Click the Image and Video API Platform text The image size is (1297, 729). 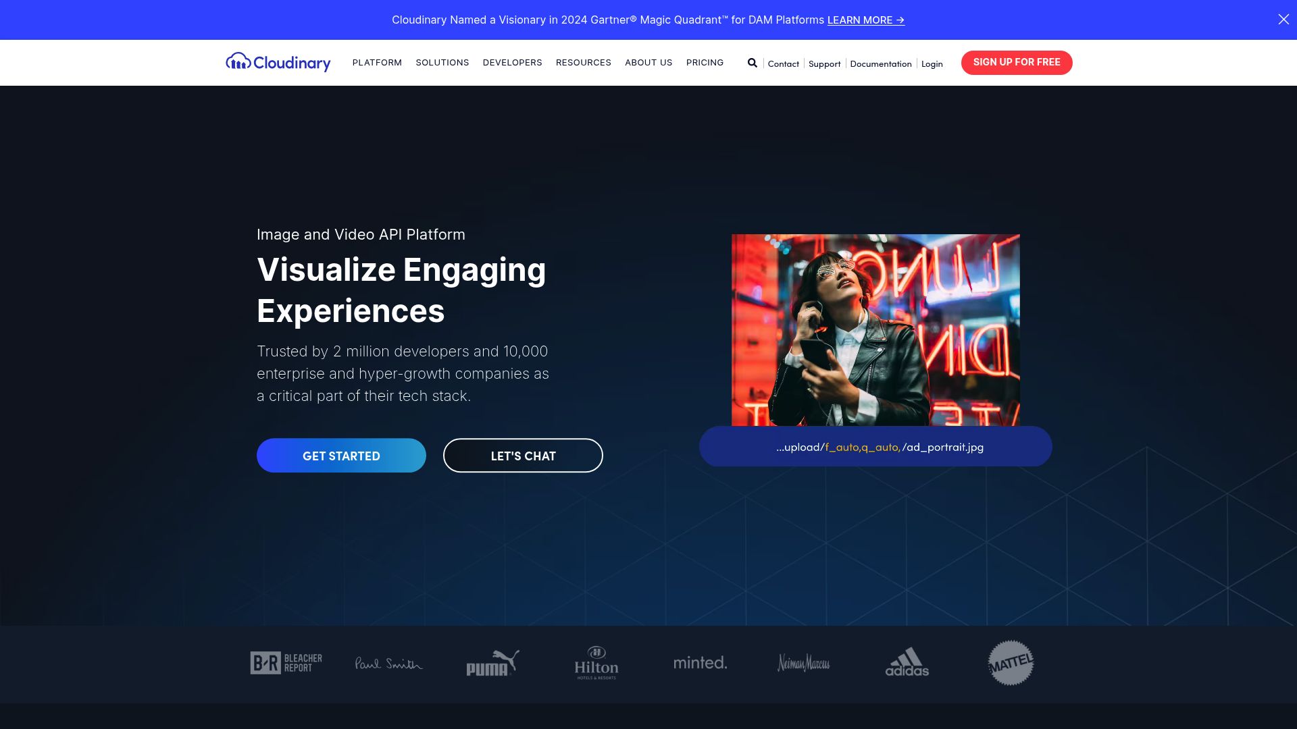coord(361,234)
